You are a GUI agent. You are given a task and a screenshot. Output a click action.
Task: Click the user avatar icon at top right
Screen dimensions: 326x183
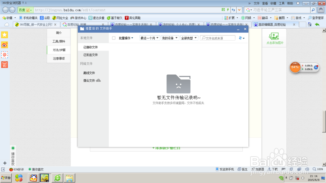[x=321, y=10]
